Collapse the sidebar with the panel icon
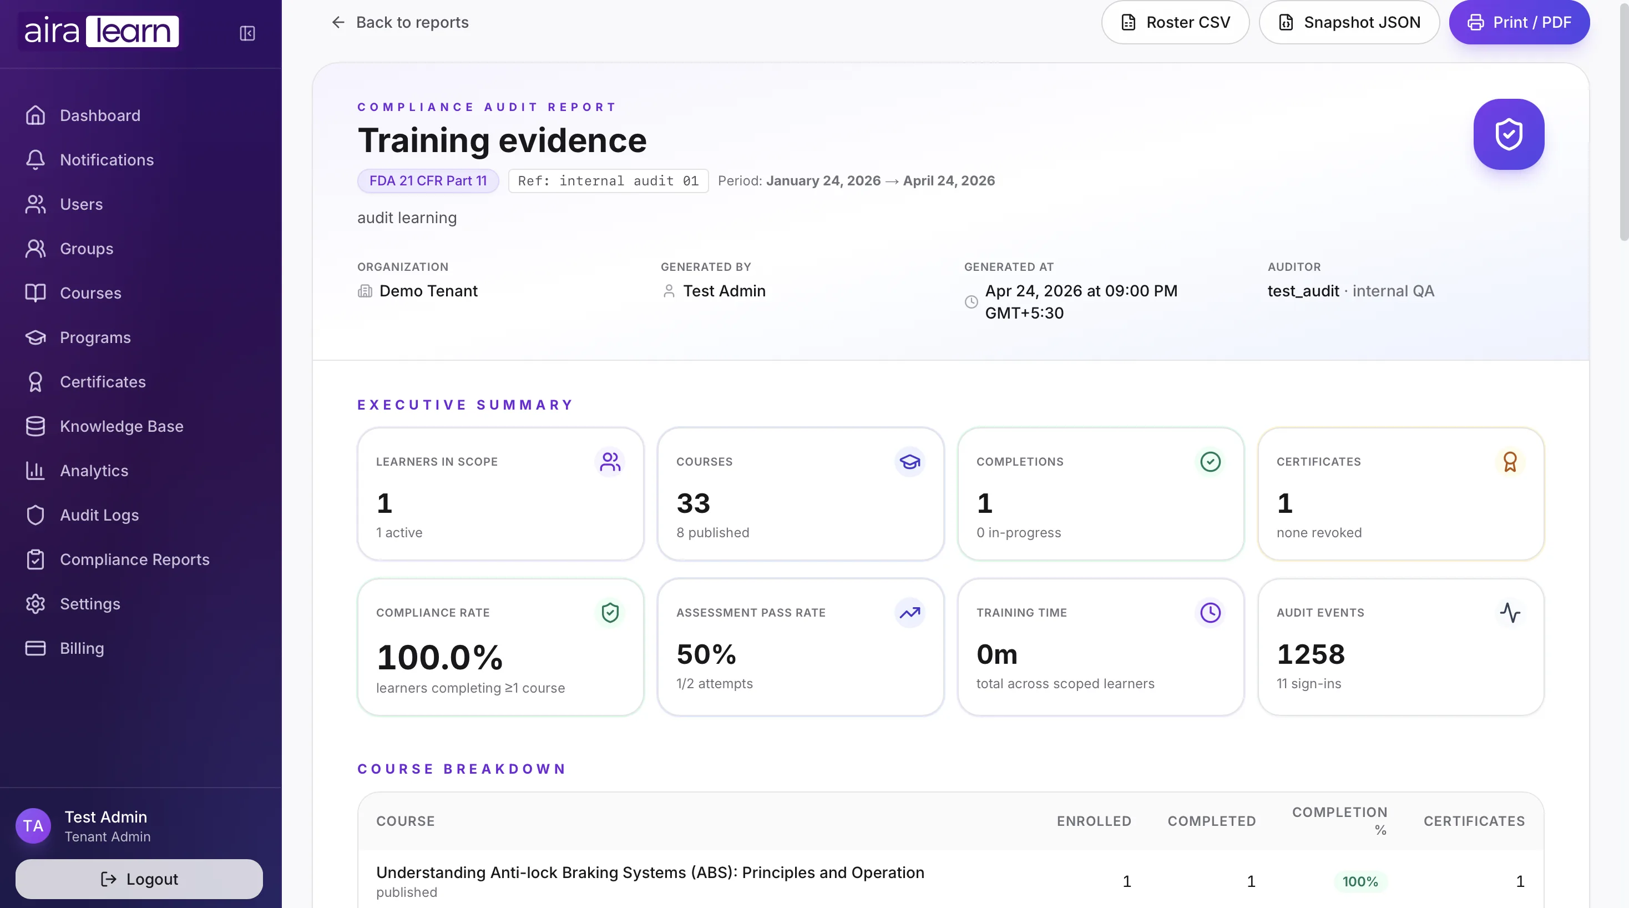The height and width of the screenshot is (908, 1629). [x=247, y=33]
